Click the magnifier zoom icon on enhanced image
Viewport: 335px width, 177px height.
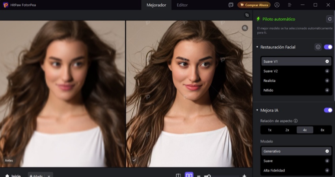(x=245, y=28)
